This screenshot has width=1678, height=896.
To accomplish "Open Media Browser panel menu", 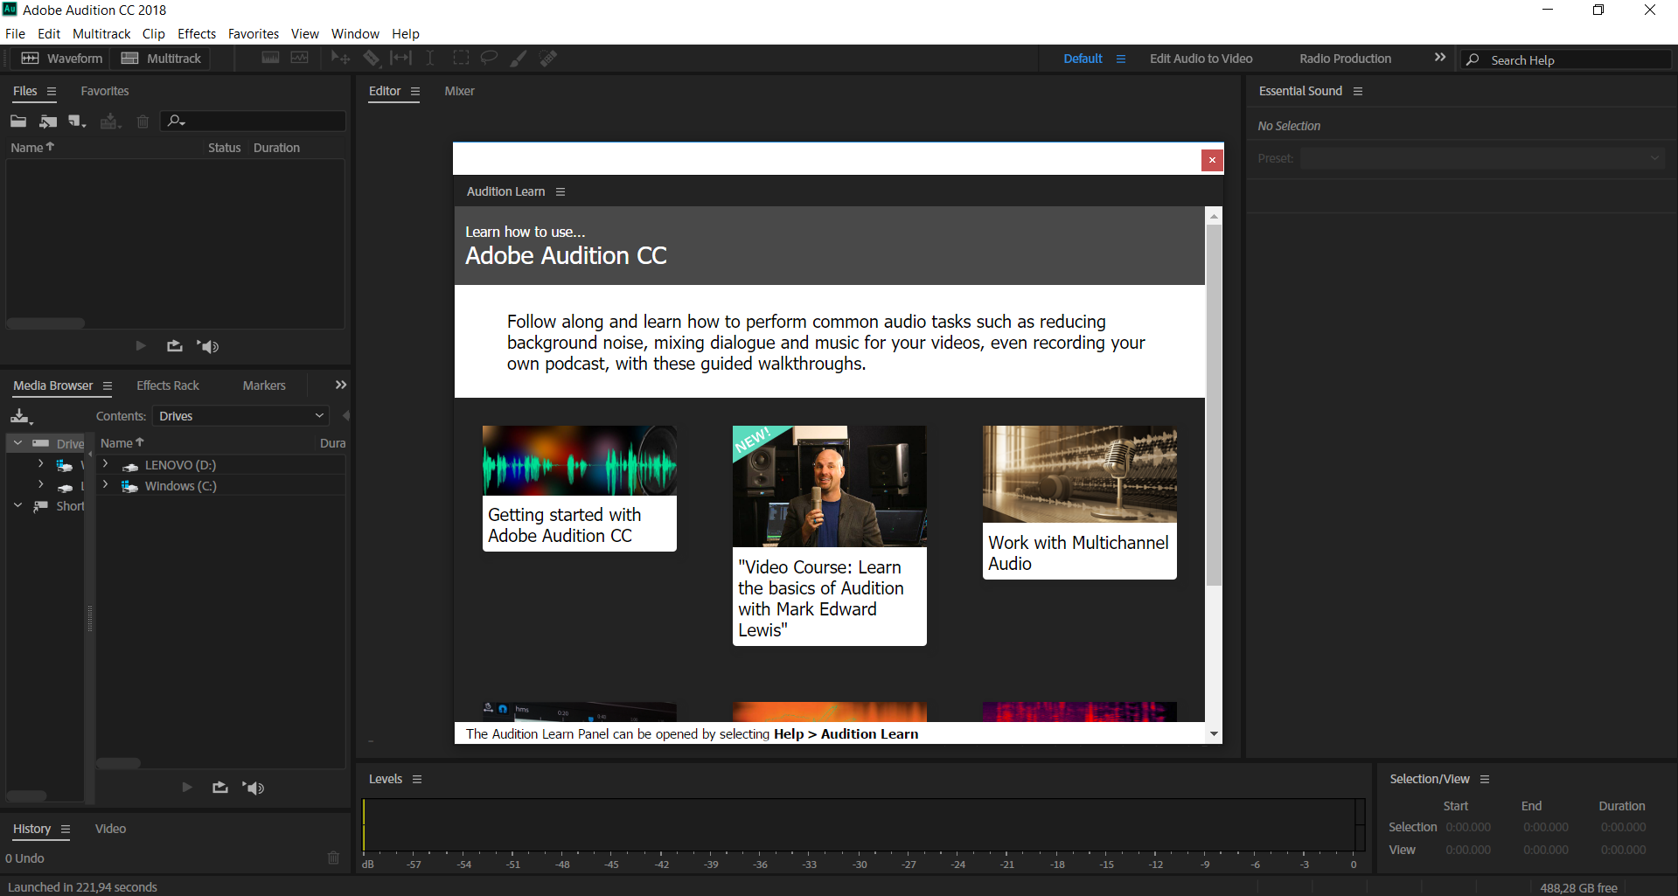I will point(108,385).
